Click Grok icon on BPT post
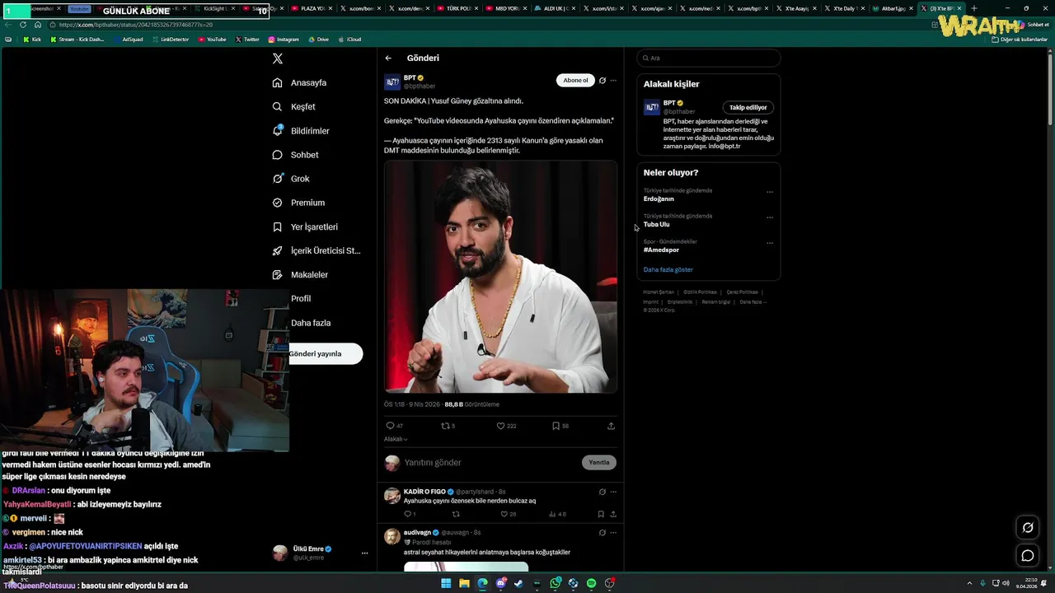 click(603, 81)
